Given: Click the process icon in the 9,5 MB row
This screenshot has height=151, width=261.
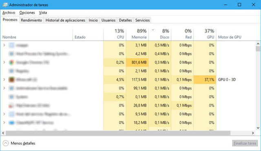Looking at the screenshot, I should point(11,114).
